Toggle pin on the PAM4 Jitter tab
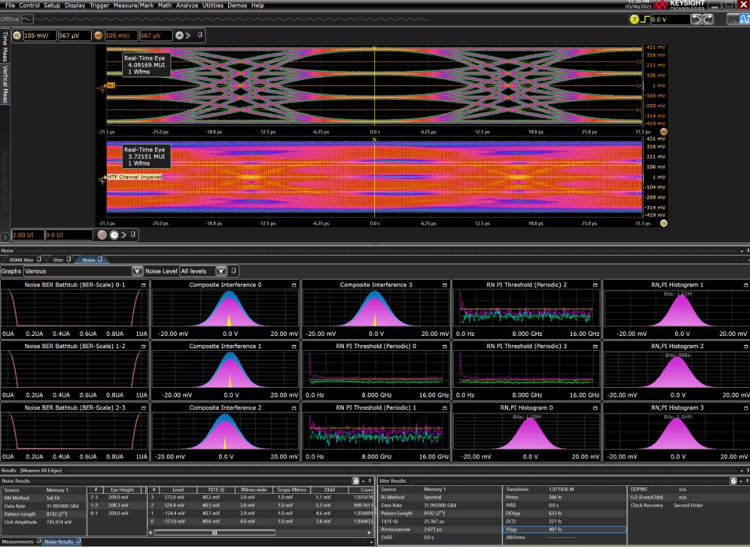 coord(39,260)
